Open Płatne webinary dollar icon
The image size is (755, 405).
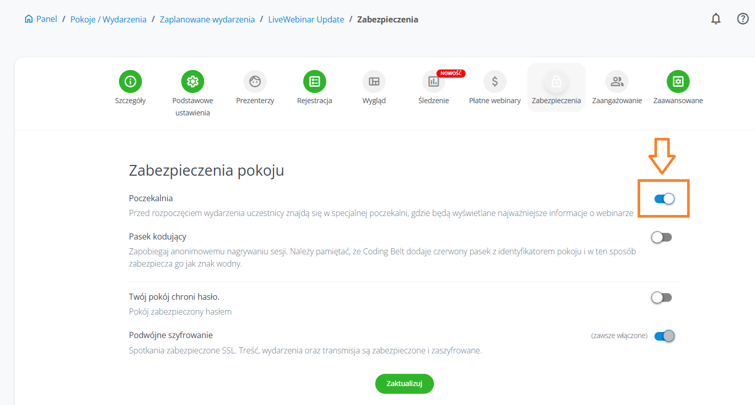tap(495, 81)
